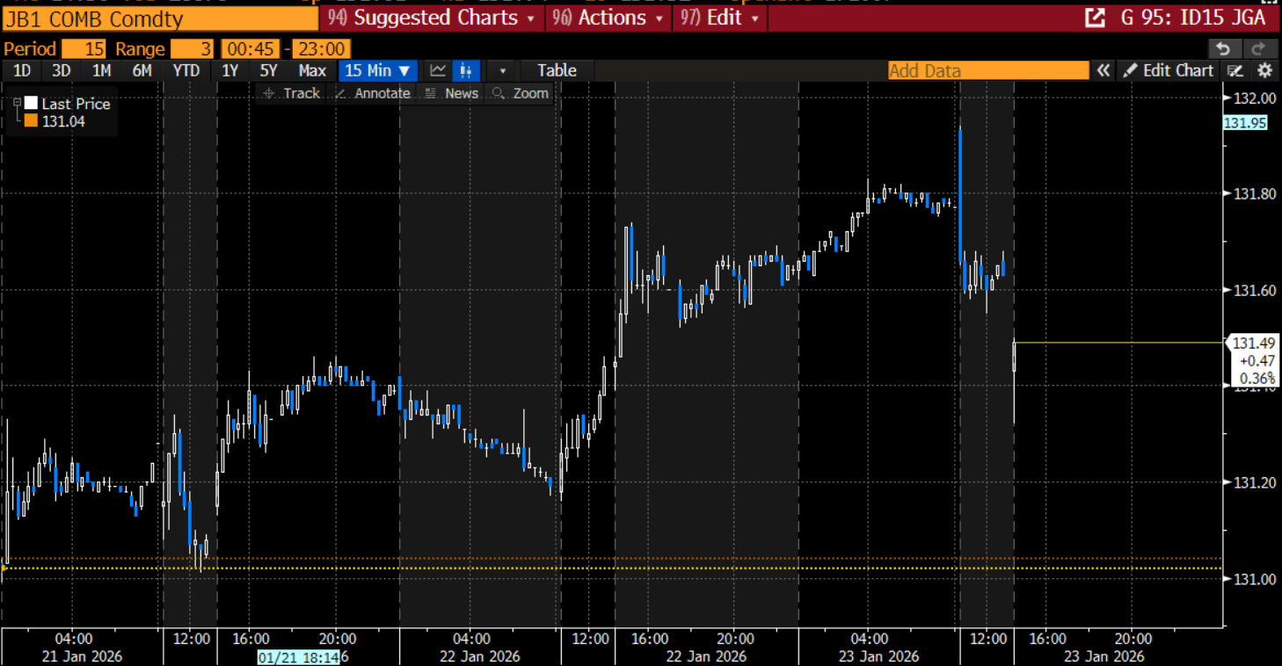Click the 131.20 axis price label
The width and height of the screenshot is (1282, 666).
tap(1253, 482)
